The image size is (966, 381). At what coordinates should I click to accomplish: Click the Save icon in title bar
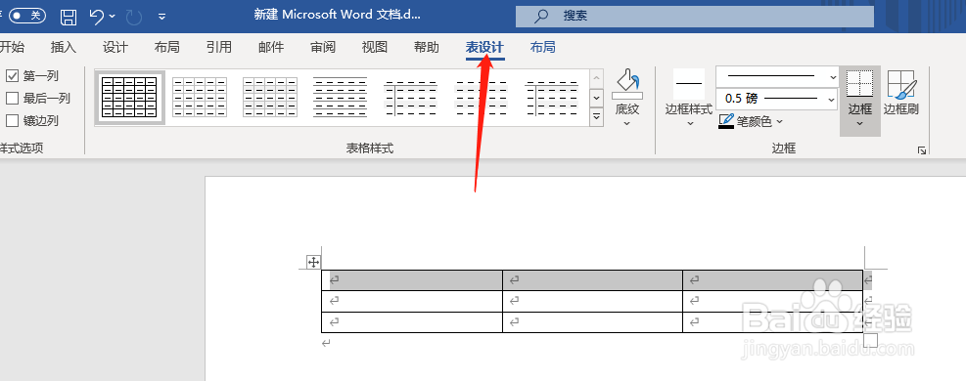coord(69,17)
